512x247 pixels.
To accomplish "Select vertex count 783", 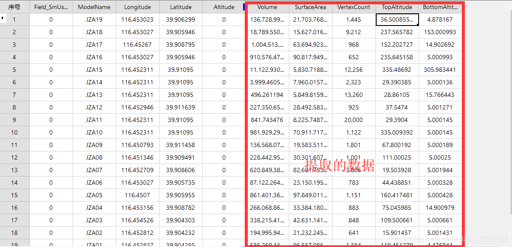I will pos(354,183).
